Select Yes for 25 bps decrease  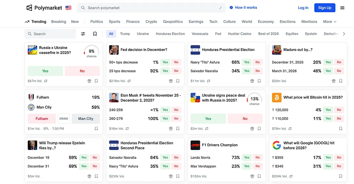[x=165, y=71]
